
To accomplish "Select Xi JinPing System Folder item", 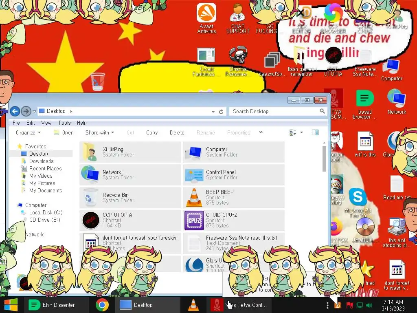I will (130, 152).
